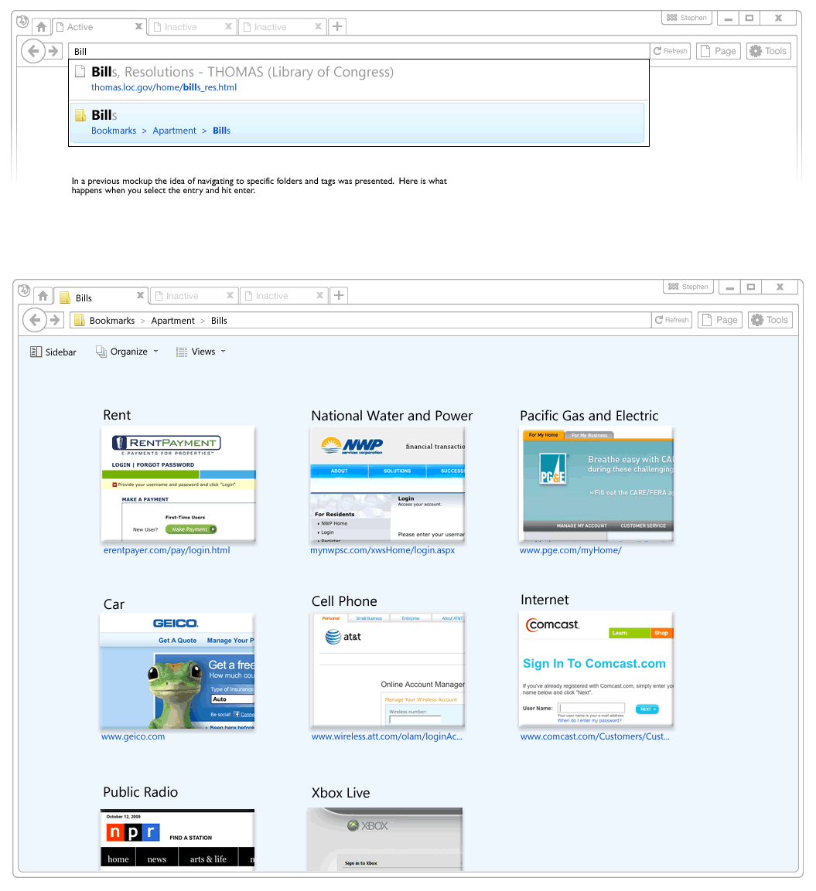Open the Page menu in the top window
Viewport: 816px width, 891px height.
click(x=719, y=51)
